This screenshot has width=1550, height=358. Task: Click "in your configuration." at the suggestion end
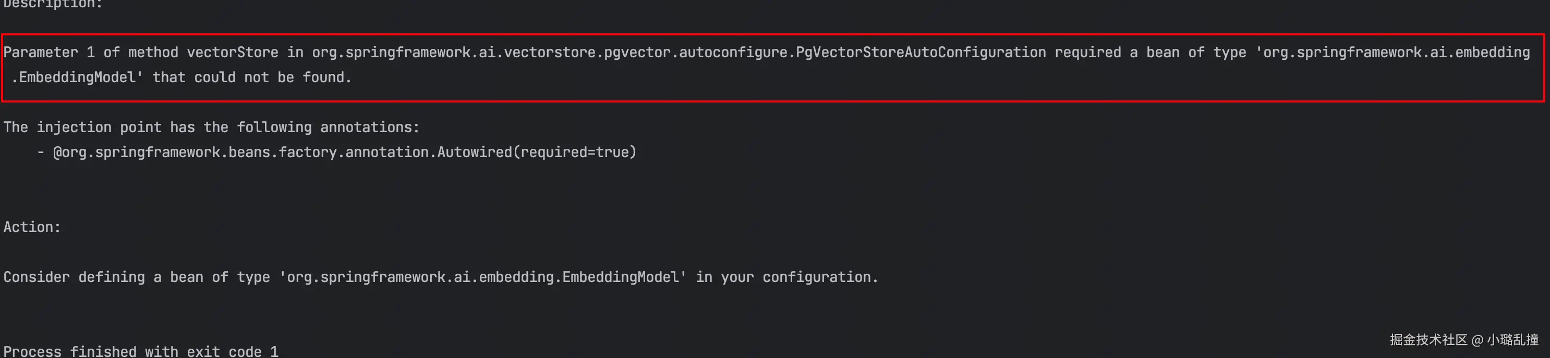click(x=786, y=277)
